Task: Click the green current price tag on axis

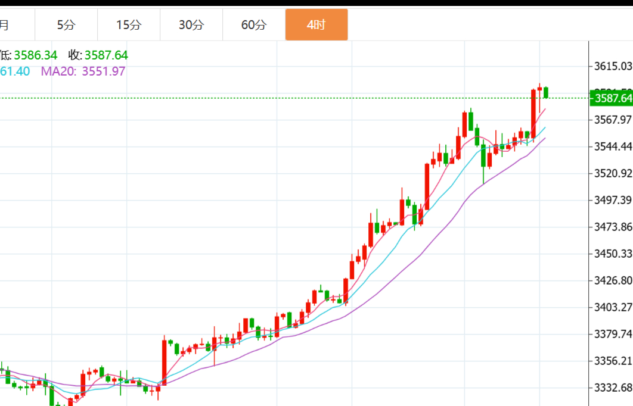Action: pos(611,98)
